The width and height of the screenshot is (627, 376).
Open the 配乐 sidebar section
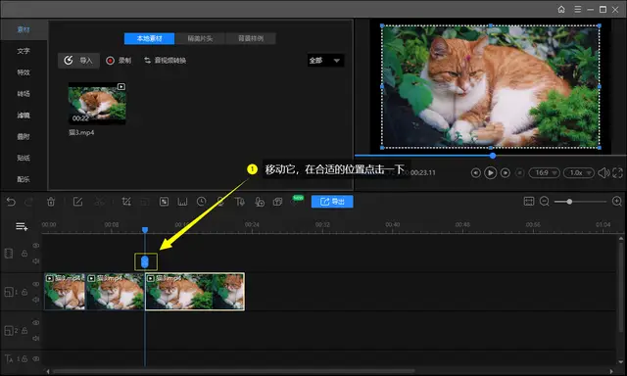[x=24, y=179]
